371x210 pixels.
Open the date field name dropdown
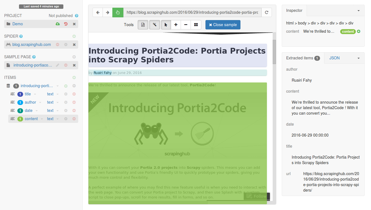pos(37,111)
